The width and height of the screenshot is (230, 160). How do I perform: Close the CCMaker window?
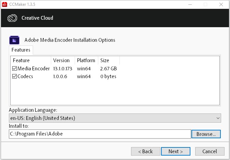coord(221,4)
